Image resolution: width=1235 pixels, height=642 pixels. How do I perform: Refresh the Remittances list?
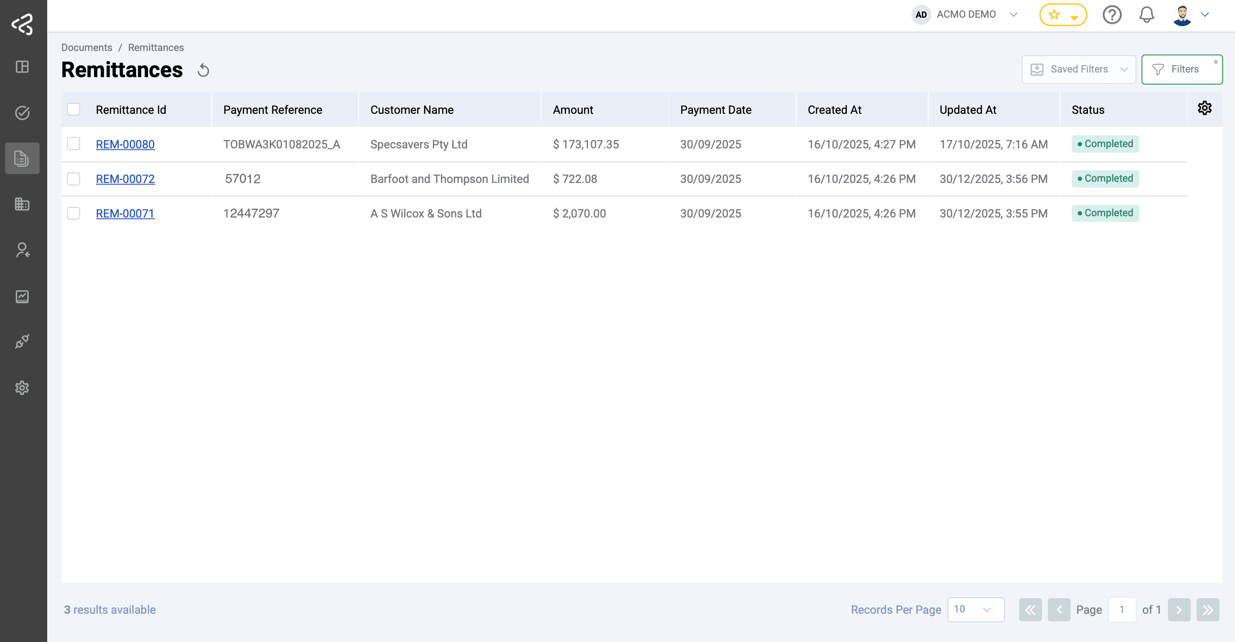203,70
